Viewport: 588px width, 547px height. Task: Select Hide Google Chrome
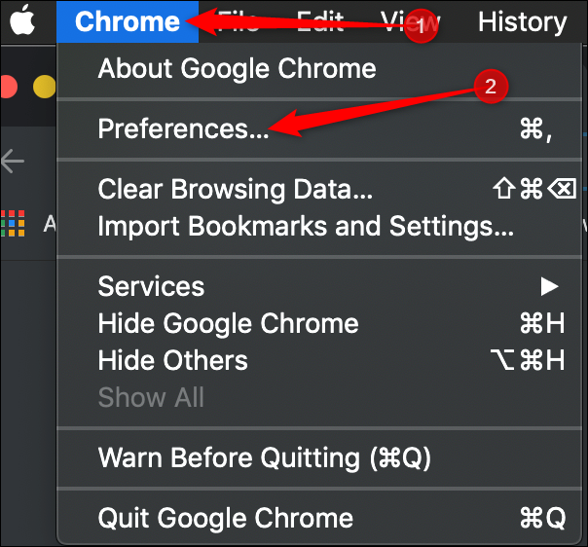(228, 323)
